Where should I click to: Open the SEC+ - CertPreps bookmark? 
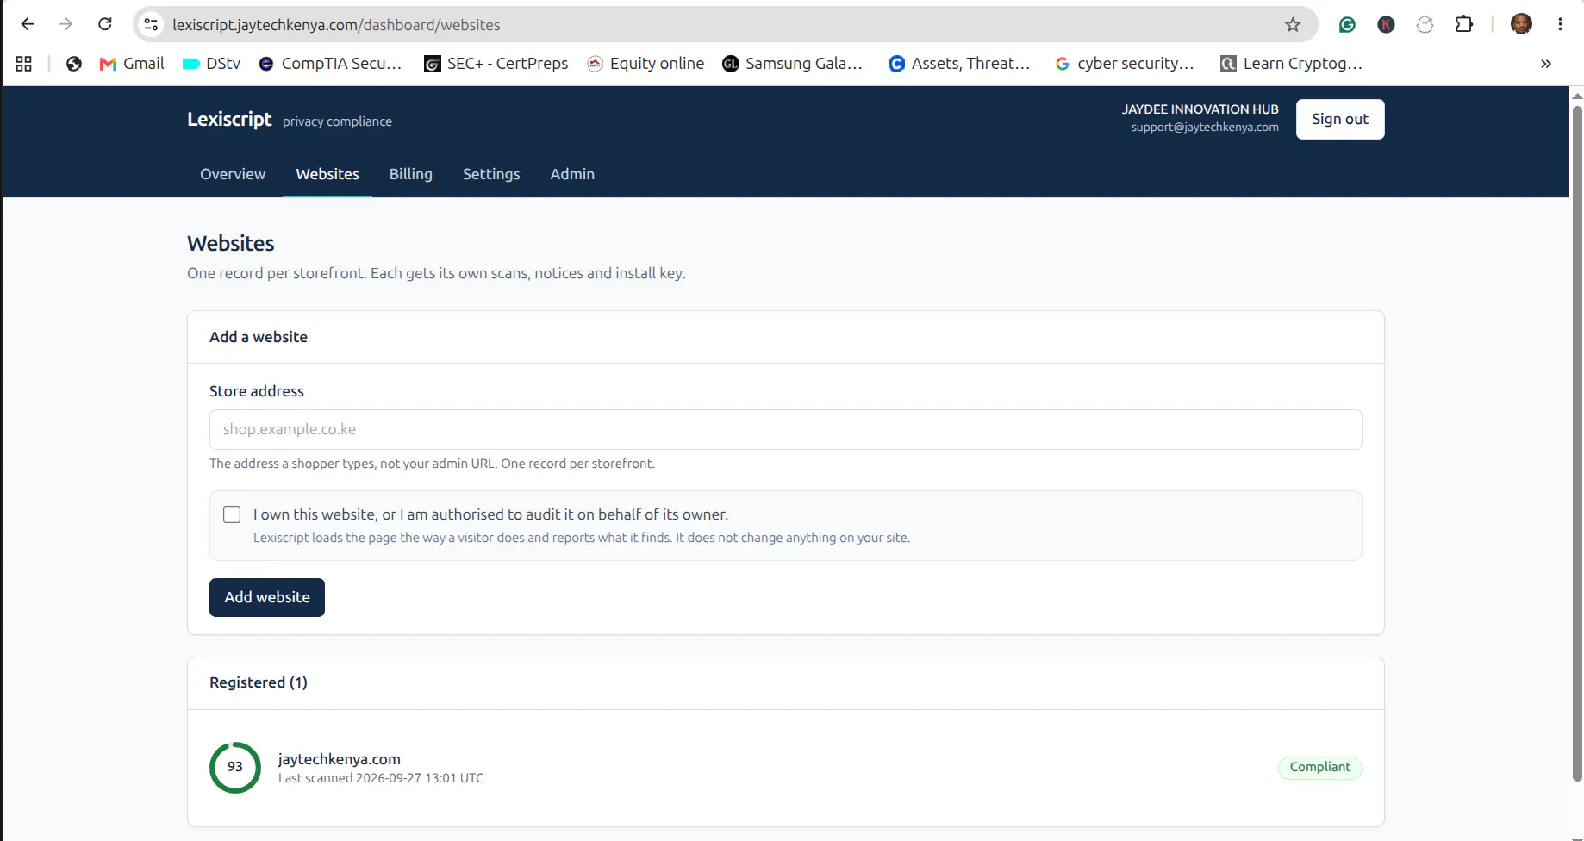pos(496,64)
